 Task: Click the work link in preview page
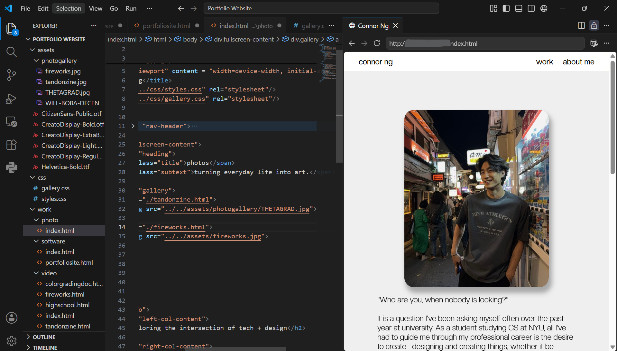(544, 62)
